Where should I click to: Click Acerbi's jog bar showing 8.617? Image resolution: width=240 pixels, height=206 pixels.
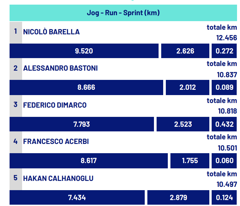(89, 161)
